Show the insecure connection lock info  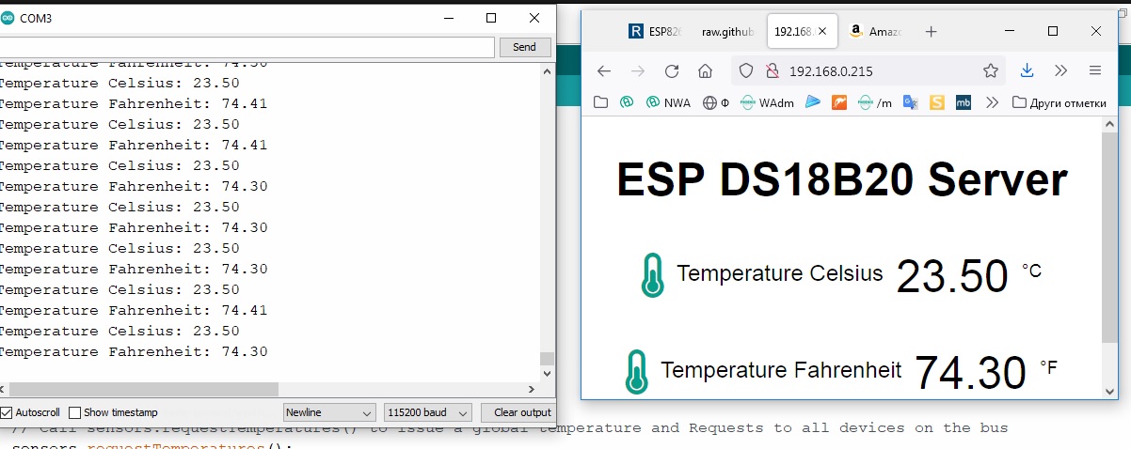pos(772,70)
